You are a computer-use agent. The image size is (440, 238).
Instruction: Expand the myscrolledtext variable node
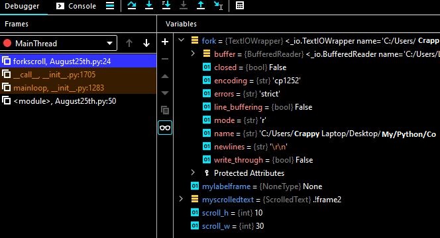coord(182,199)
